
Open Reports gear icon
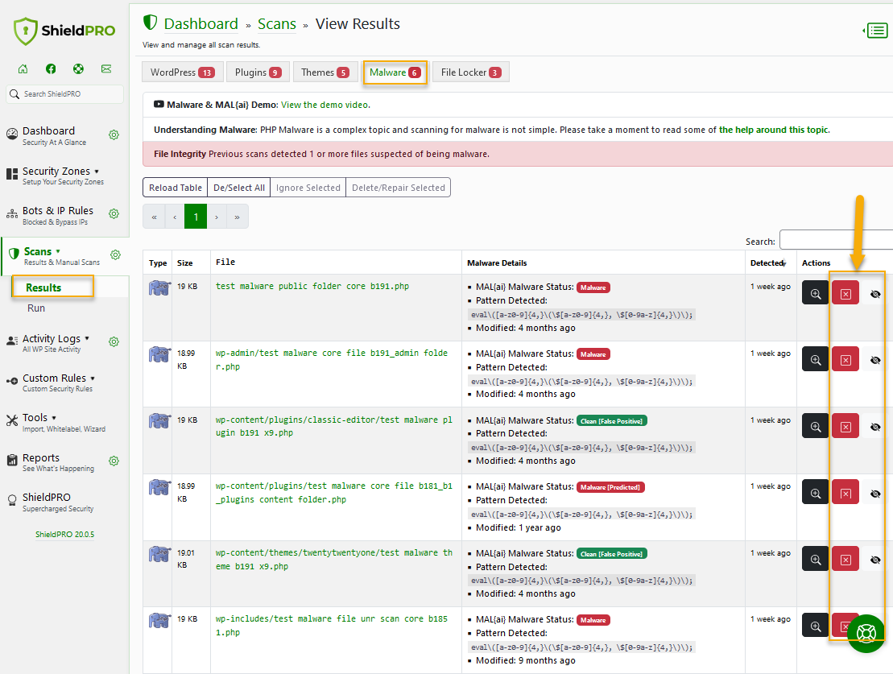click(114, 461)
